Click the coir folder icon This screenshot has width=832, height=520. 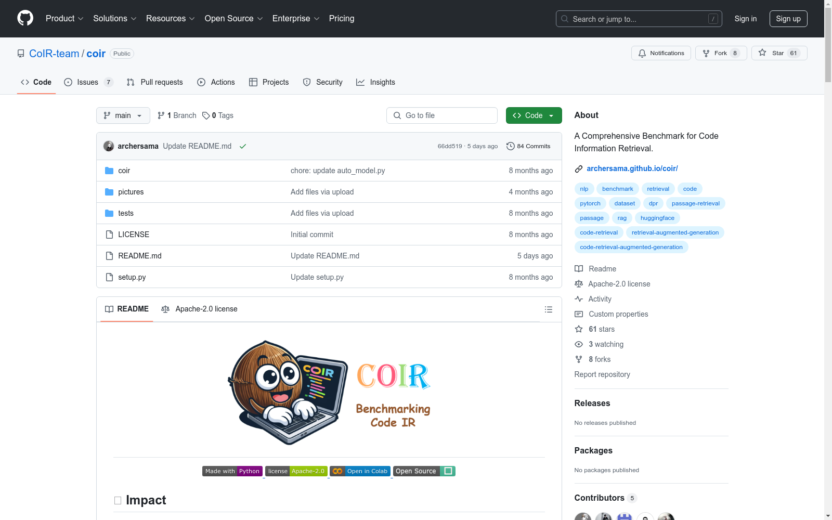(109, 171)
